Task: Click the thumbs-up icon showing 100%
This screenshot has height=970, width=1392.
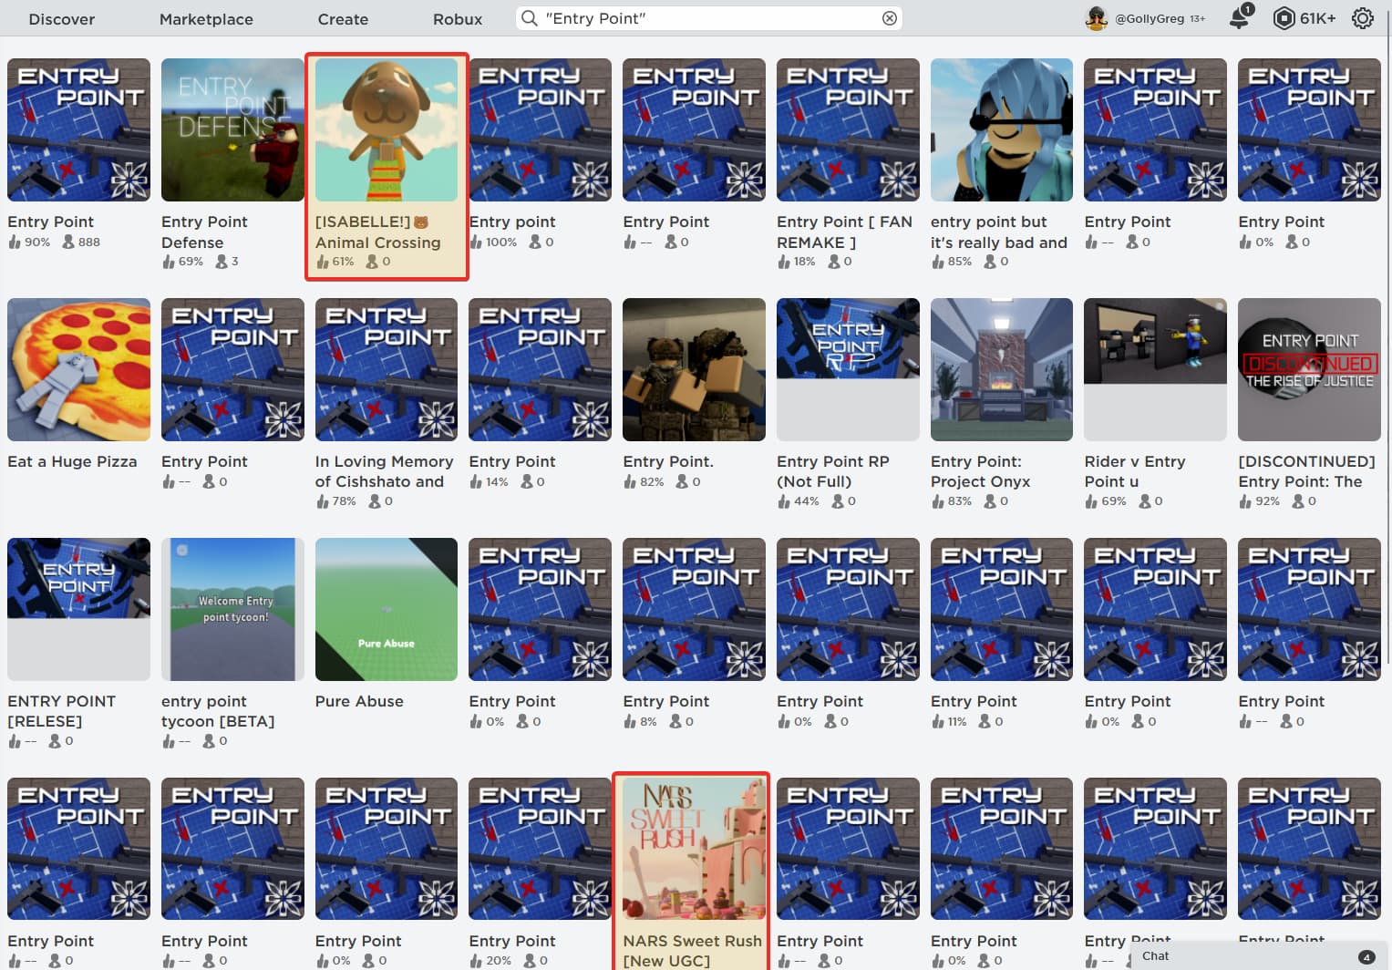Action: (x=476, y=242)
